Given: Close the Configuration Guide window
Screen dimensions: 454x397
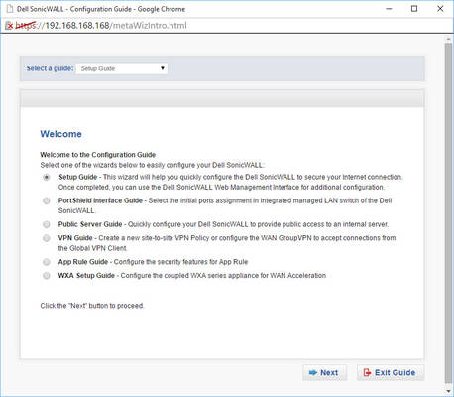Looking at the screenshot, I should [x=440, y=9].
